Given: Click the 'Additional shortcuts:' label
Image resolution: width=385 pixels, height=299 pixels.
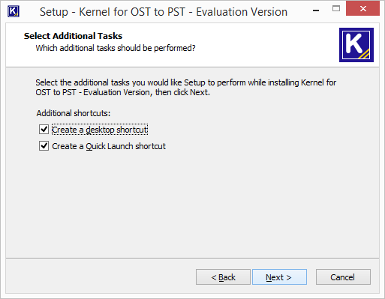Looking at the screenshot, I should [74, 113].
